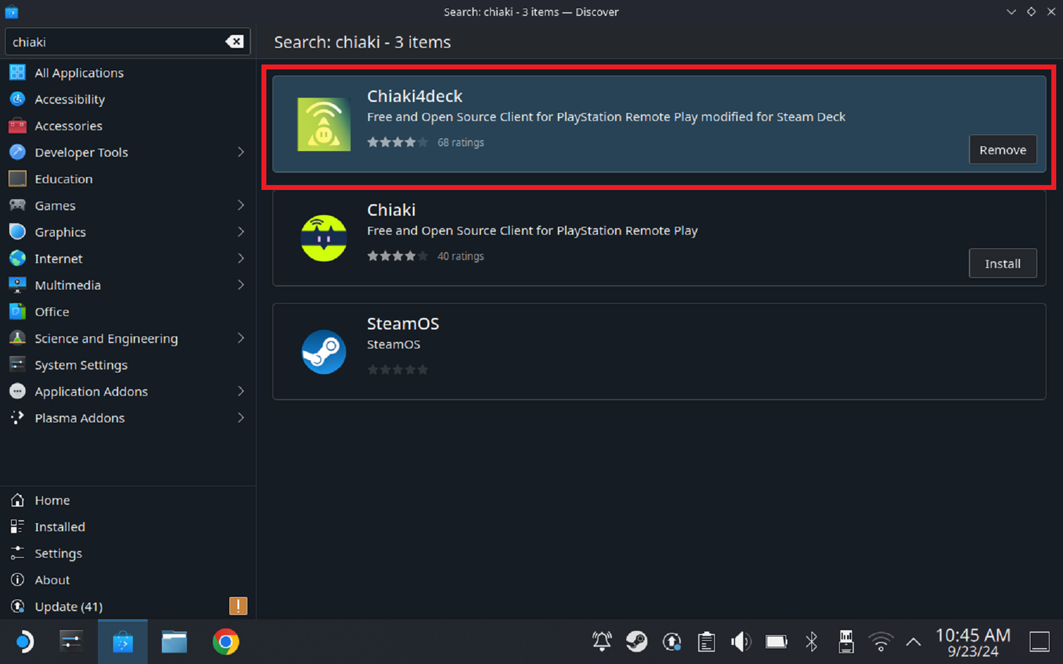Expand the Games category chevron
Image resolution: width=1063 pixels, height=664 pixels.
pyautogui.click(x=241, y=205)
